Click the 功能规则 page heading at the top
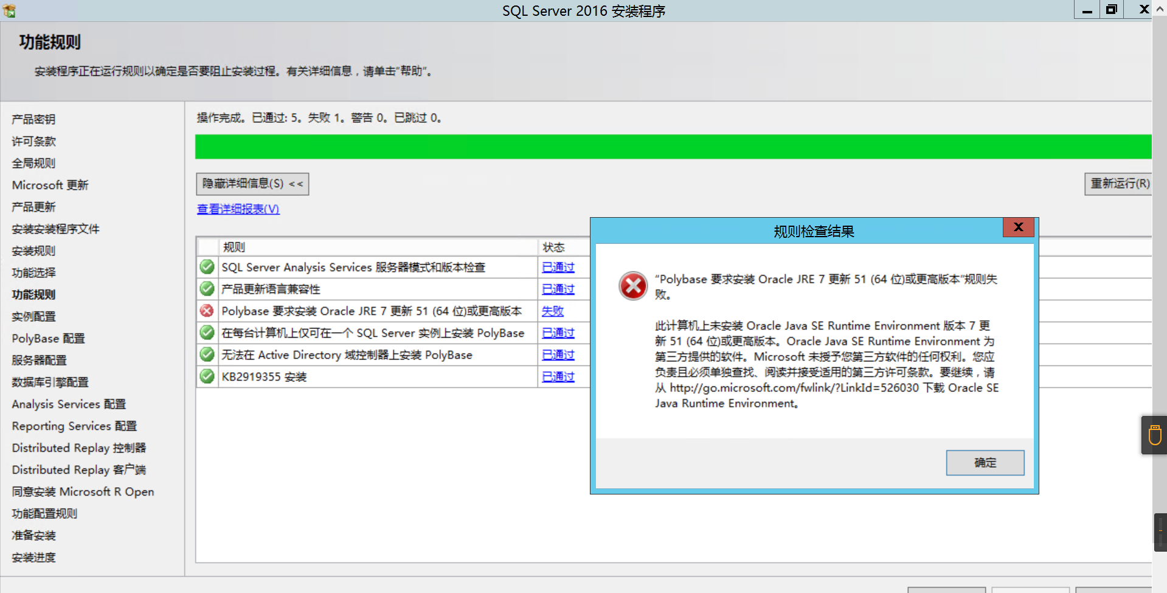The width and height of the screenshot is (1167, 593). pyautogui.click(x=50, y=42)
